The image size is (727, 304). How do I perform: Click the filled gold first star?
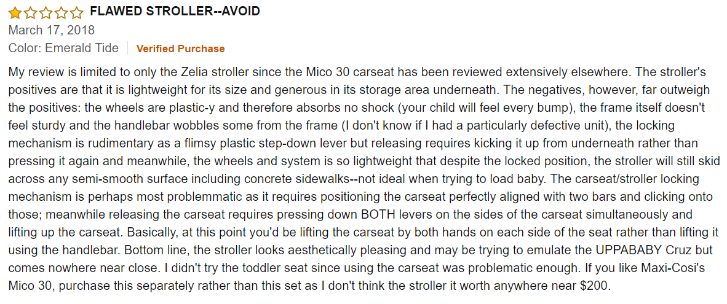(15, 12)
